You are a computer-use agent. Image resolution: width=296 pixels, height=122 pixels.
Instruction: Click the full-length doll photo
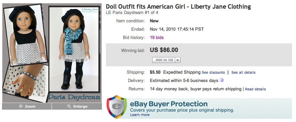(x=74, y=49)
